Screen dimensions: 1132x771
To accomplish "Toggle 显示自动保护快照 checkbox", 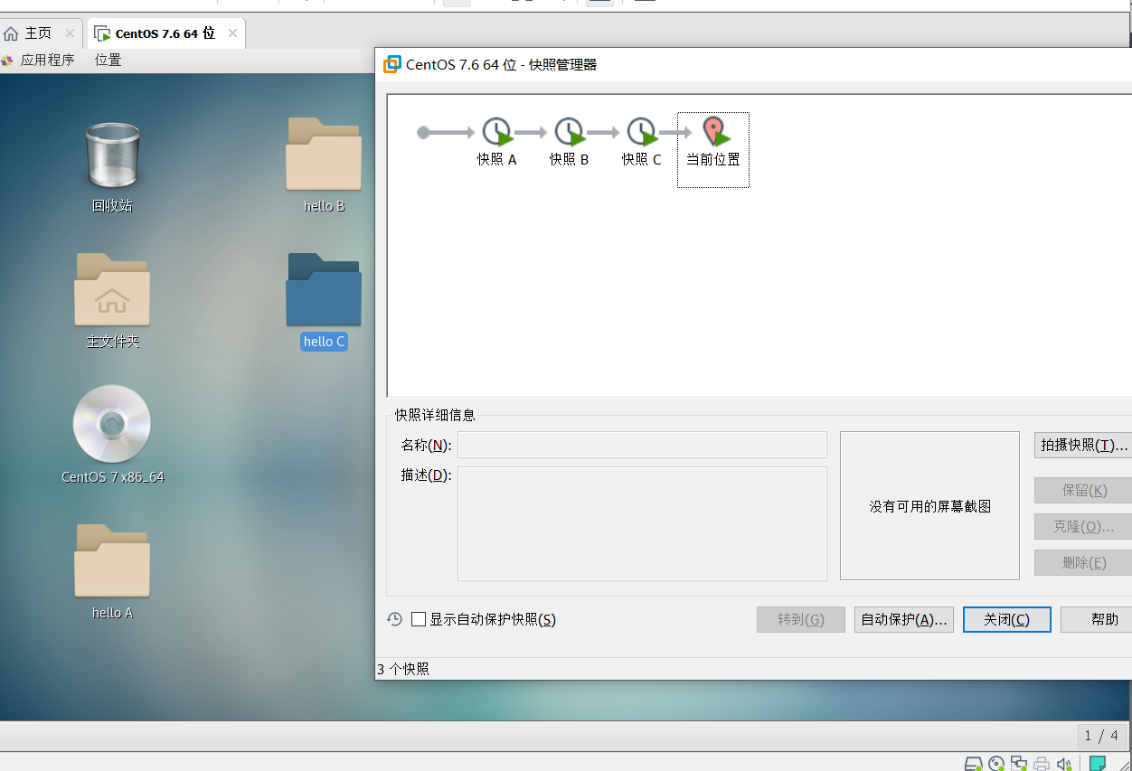I will point(419,619).
